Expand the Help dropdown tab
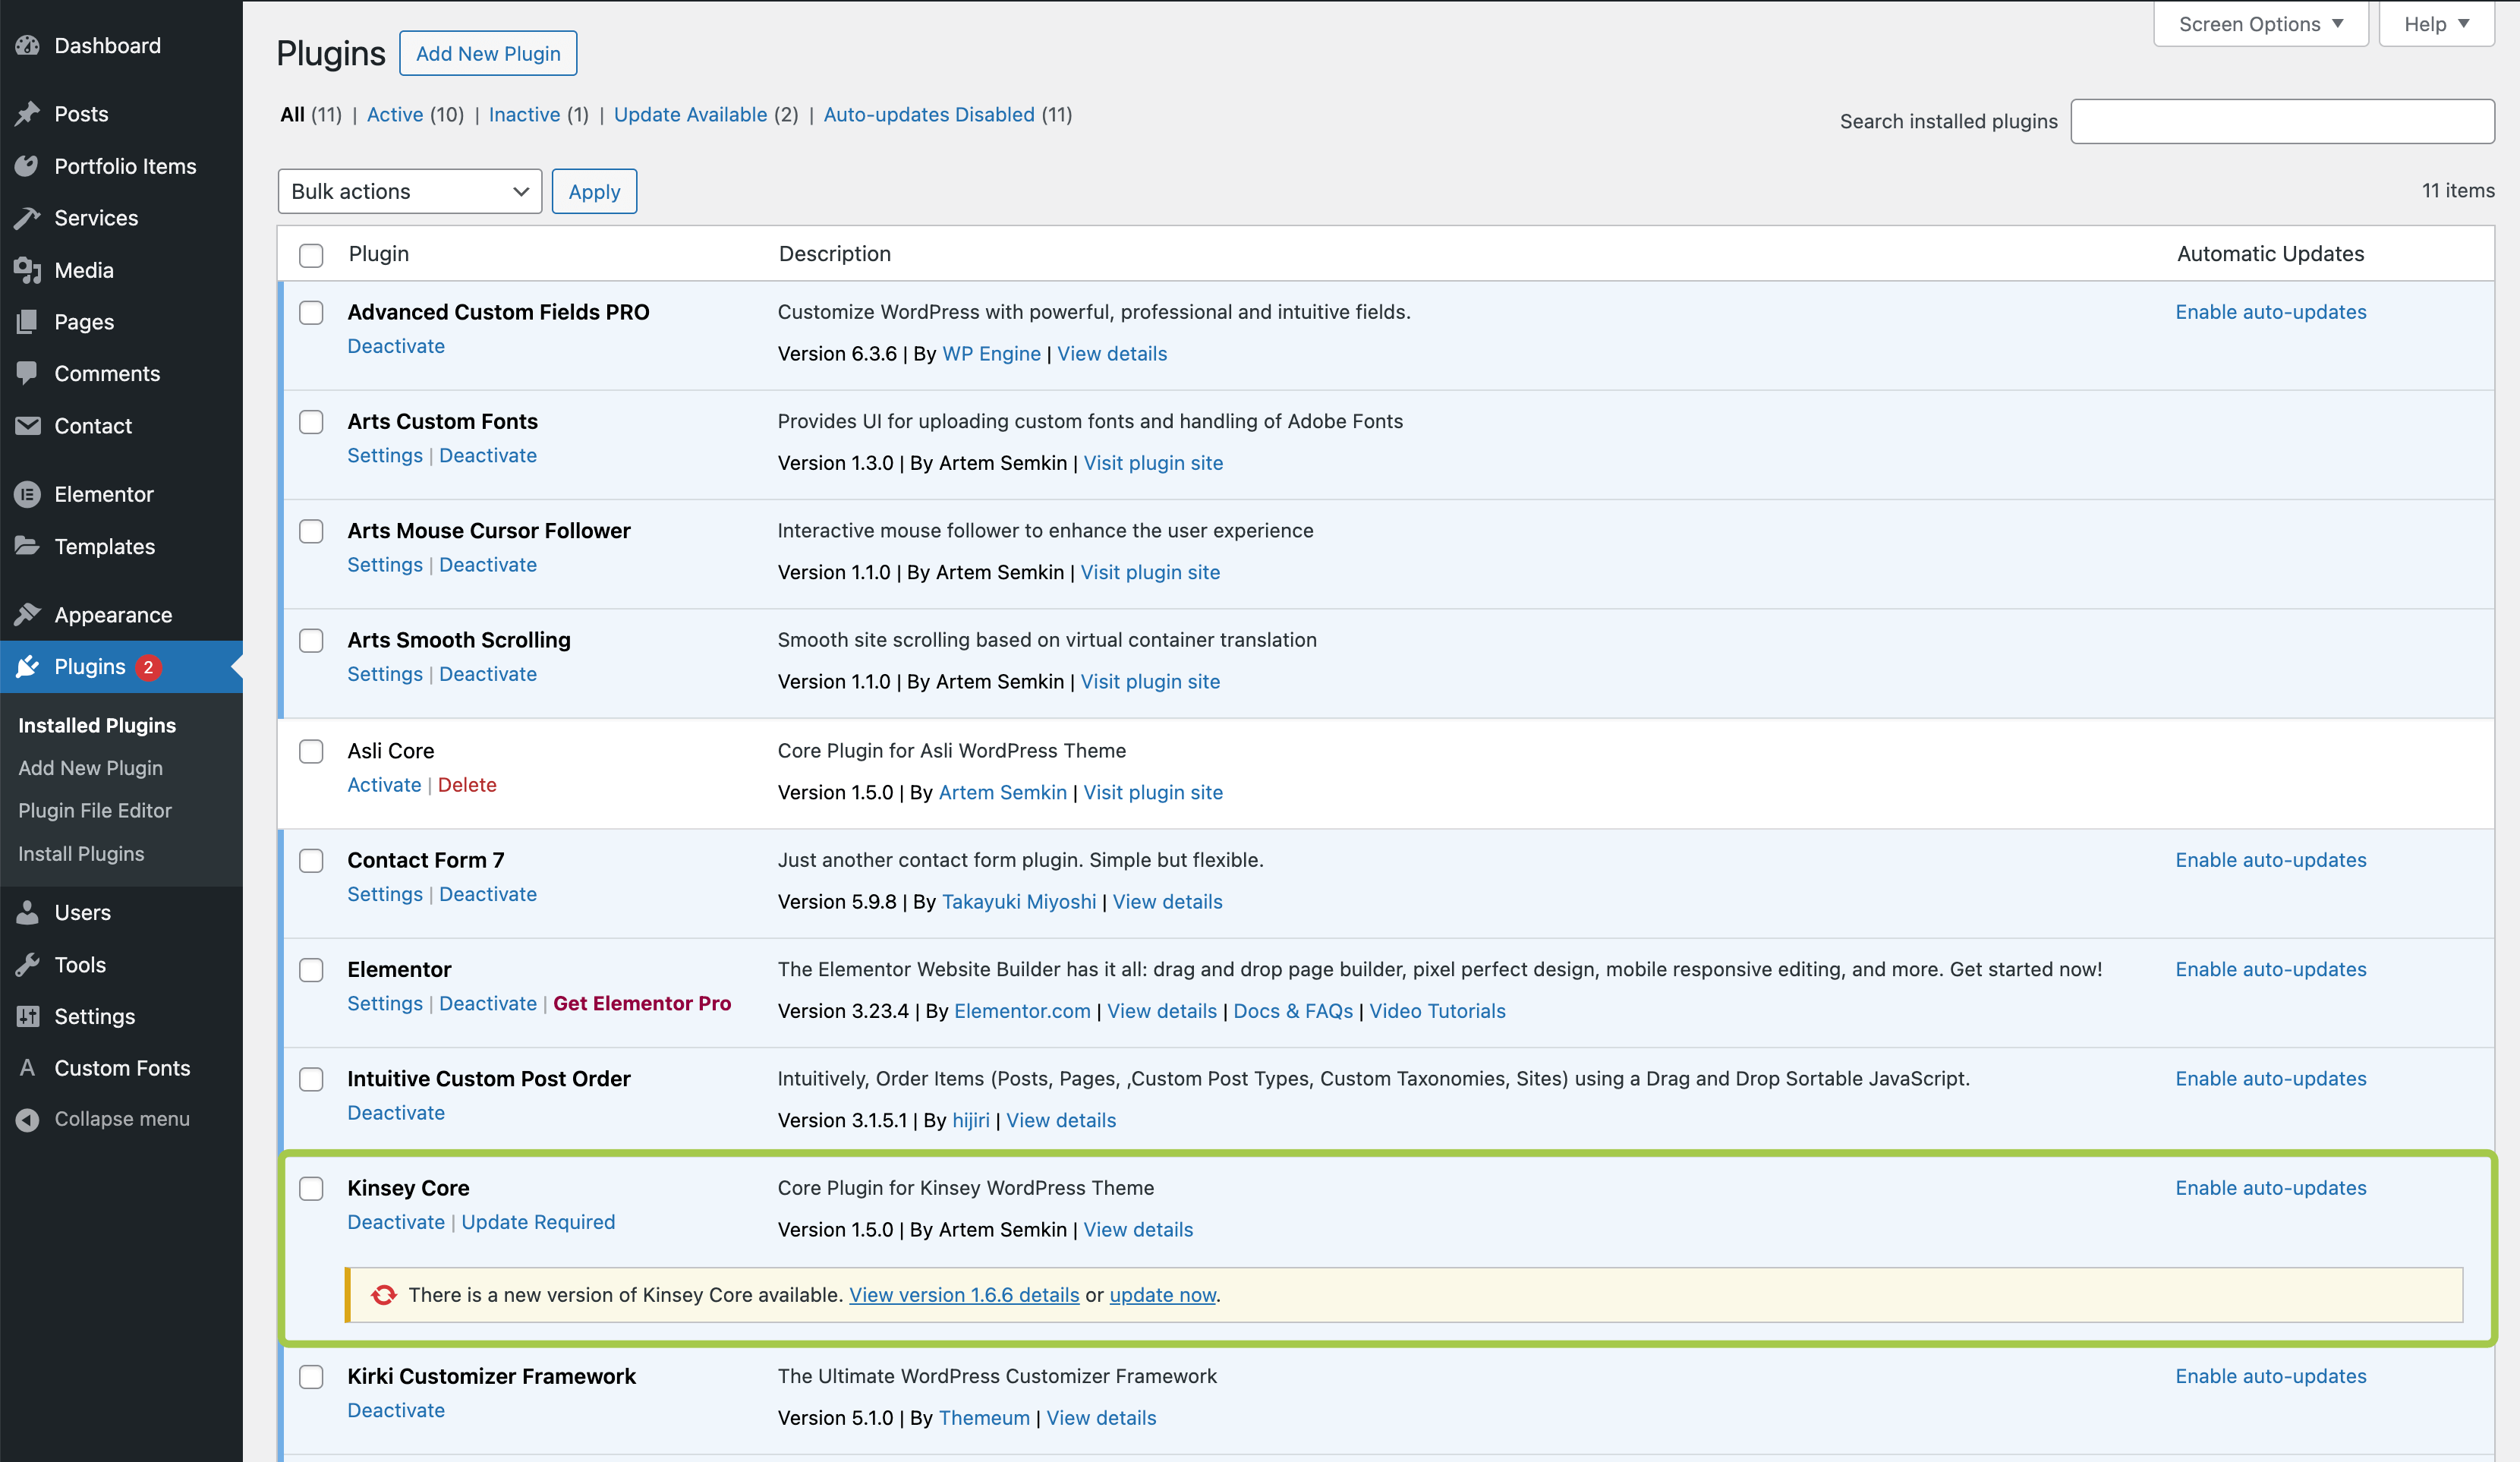 click(x=2436, y=24)
